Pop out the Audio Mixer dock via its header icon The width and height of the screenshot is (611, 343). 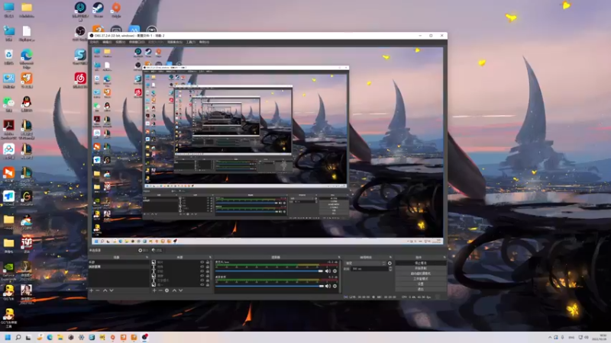pos(339,257)
